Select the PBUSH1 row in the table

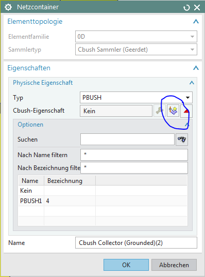pyautogui.click(x=102, y=201)
